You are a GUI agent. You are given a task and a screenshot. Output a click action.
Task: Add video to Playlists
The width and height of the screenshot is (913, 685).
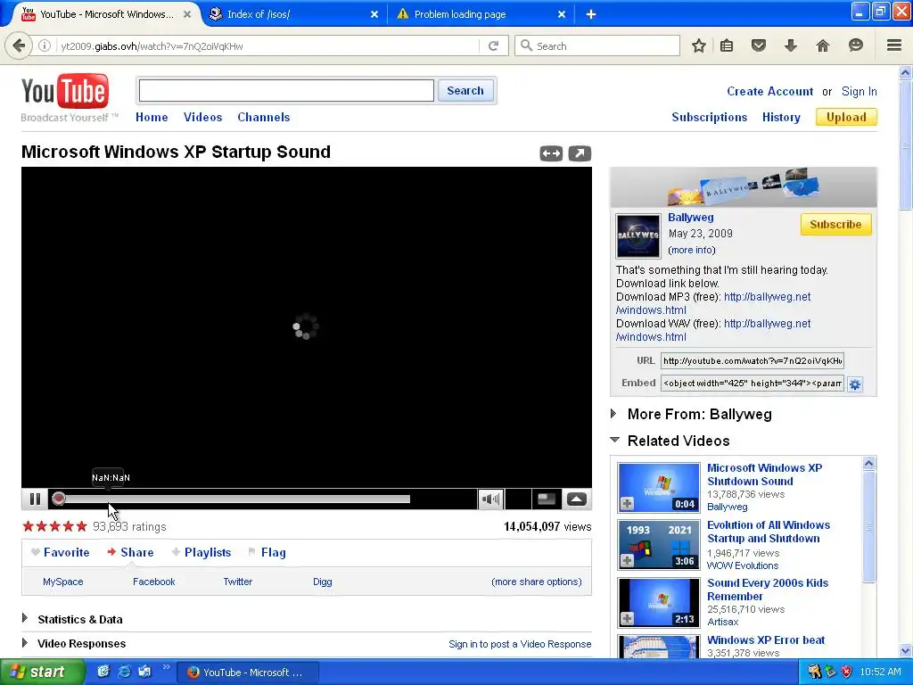pos(202,552)
